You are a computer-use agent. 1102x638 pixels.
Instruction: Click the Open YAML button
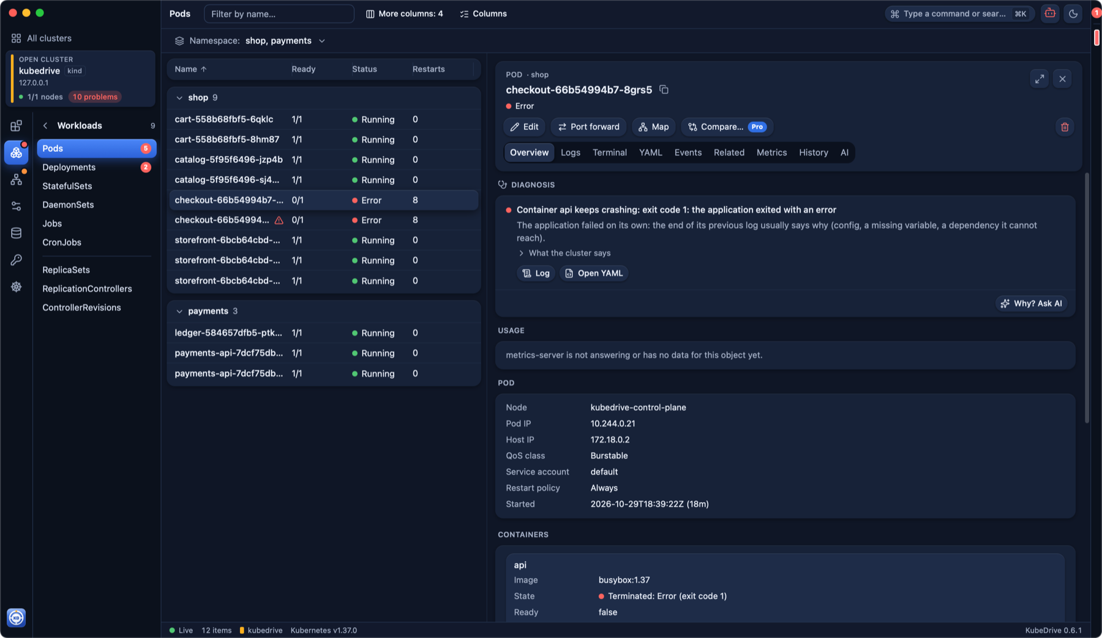pyautogui.click(x=593, y=273)
